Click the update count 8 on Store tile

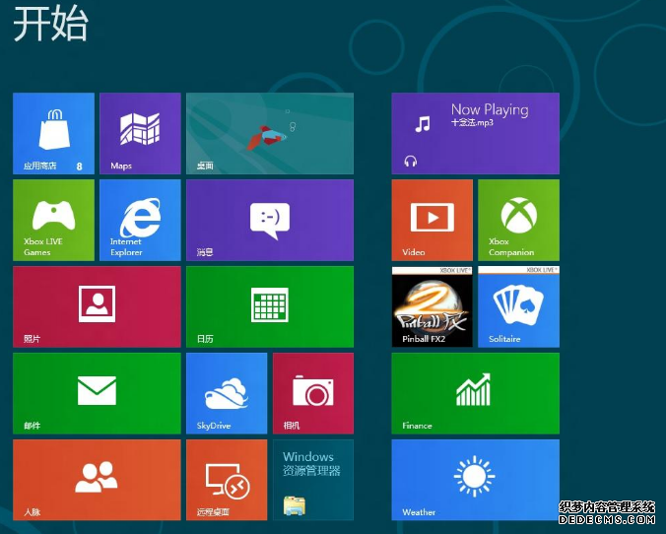[x=79, y=167]
